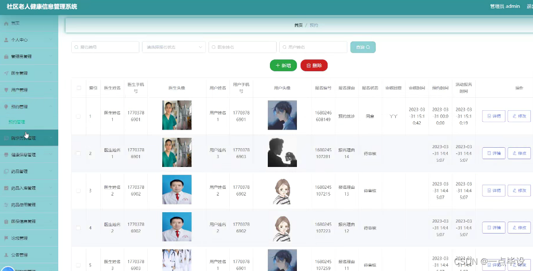Click the doctor avatar thumbnail in row 1
Screen dimensions: 533x271
[x=177, y=115]
